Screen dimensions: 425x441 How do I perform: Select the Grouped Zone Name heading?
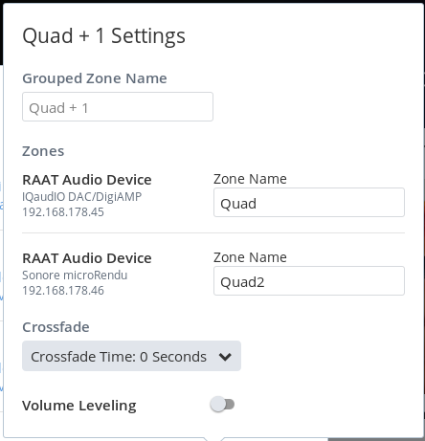point(95,78)
